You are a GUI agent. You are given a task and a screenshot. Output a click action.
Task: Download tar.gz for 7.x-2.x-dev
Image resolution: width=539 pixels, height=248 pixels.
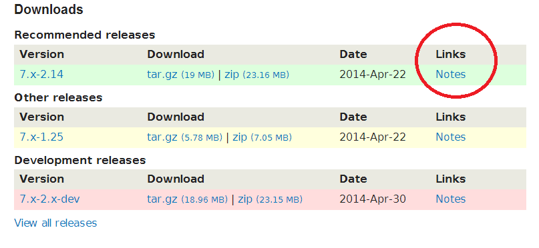pyautogui.click(x=162, y=199)
